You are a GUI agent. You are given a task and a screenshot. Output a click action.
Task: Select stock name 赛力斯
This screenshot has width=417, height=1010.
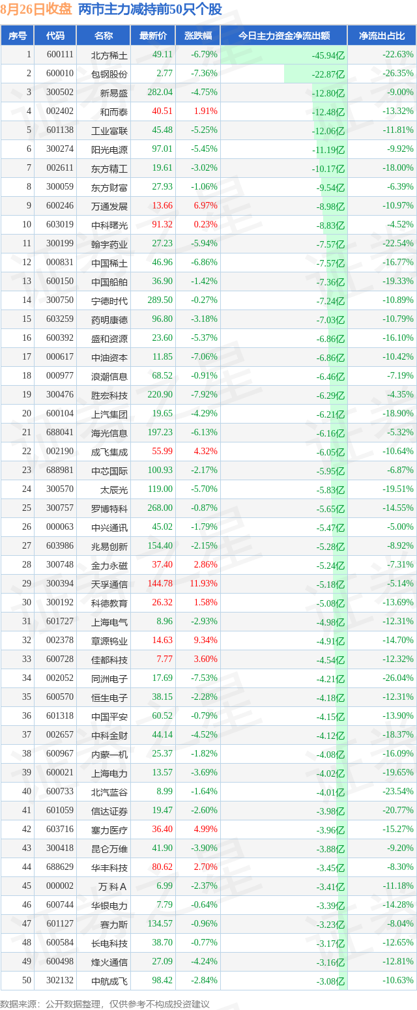(x=114, y=924)
